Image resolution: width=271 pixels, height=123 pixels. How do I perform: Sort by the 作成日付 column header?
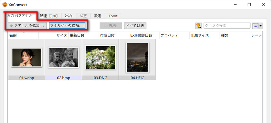114,35
